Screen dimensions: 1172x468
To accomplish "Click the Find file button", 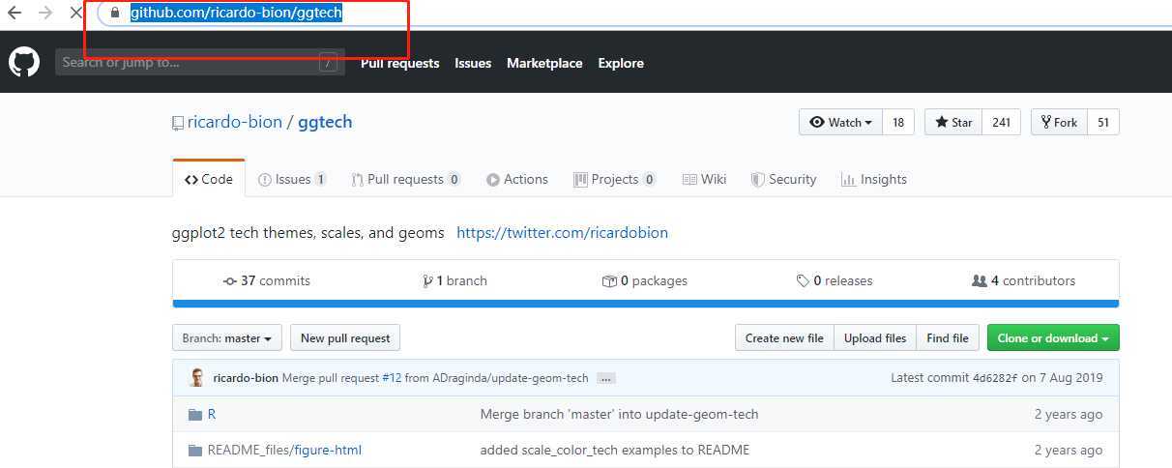I will pyautogui.click(x=948, y=337).
